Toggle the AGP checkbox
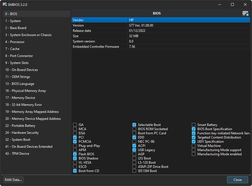 coord(134,154)
